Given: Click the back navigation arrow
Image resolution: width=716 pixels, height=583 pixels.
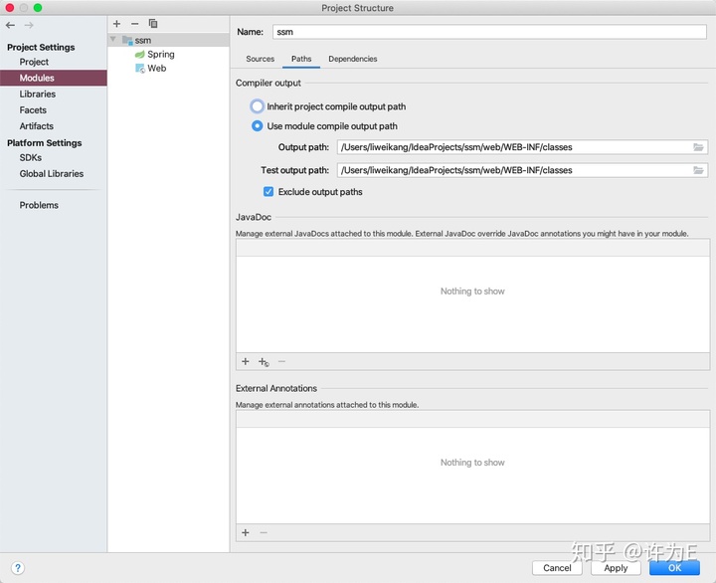Looking at the screenshot, I should pos(11,25).
